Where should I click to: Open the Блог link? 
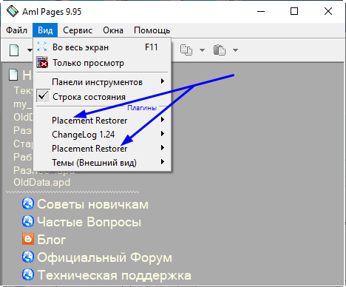coord(51,240)
